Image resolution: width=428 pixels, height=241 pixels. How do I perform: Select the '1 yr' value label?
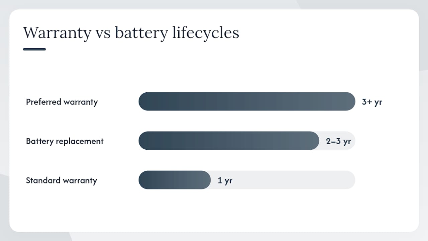click(225, 180)
